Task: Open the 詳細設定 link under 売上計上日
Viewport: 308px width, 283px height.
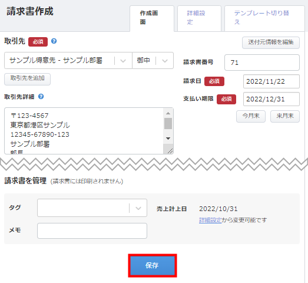Action: tap(210, 220)
